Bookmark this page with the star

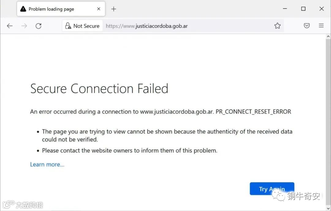click(x=277, y=26)
